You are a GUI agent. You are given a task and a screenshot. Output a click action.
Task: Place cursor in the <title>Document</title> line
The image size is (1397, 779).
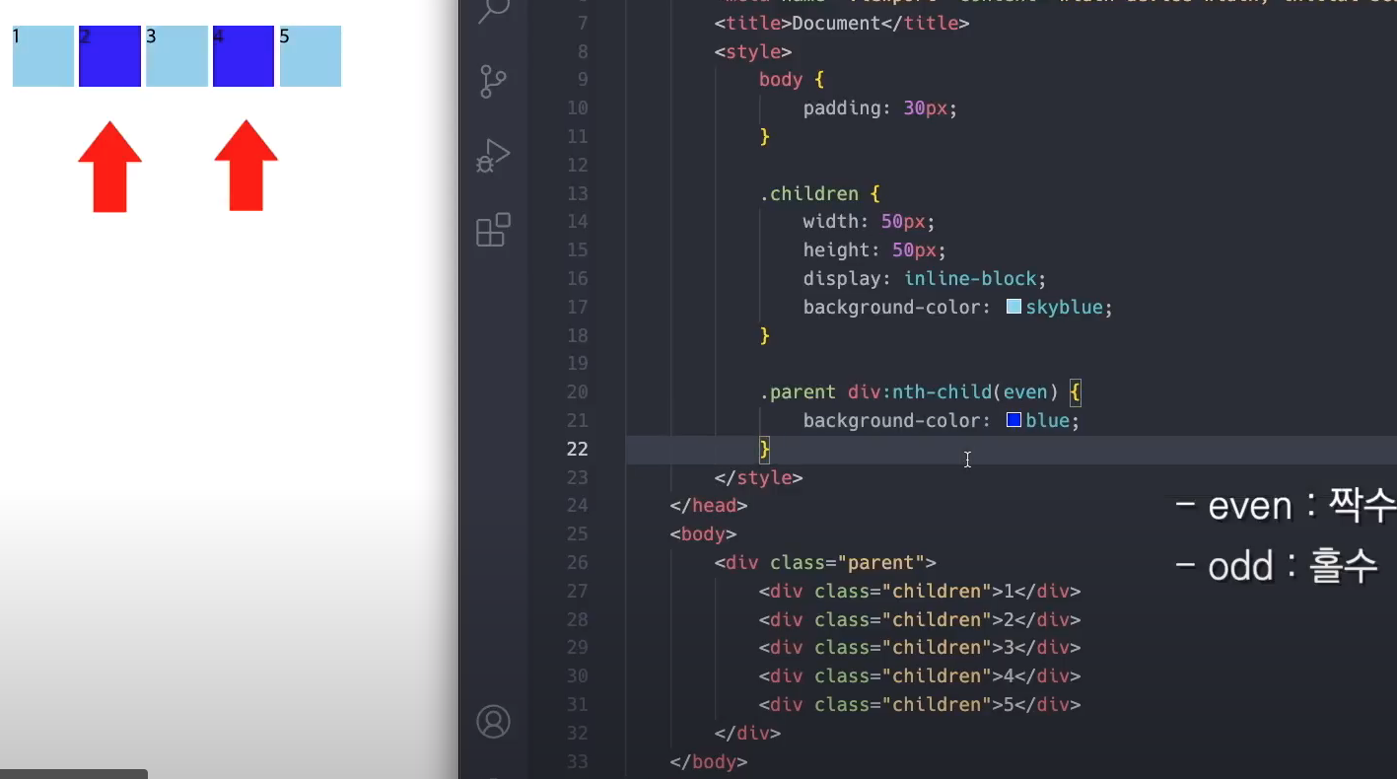[842, 23]
